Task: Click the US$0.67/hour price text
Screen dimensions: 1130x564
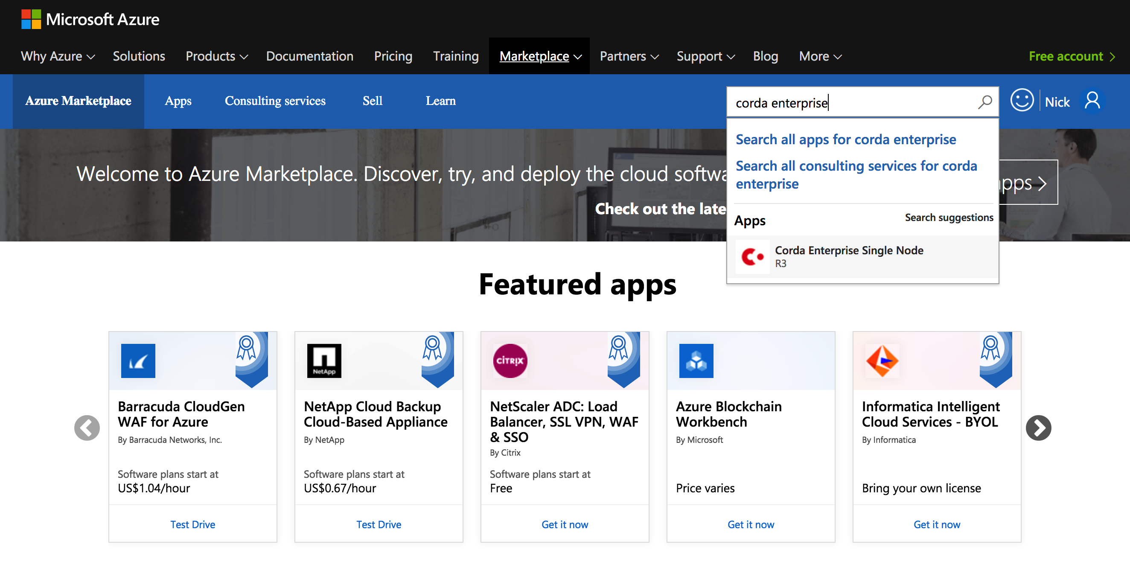Action: tap(340, 488)
